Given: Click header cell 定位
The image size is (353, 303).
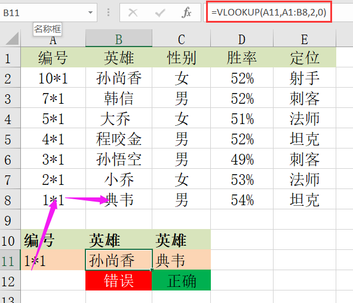Looking at the screenshot, I should click(305, 57).
